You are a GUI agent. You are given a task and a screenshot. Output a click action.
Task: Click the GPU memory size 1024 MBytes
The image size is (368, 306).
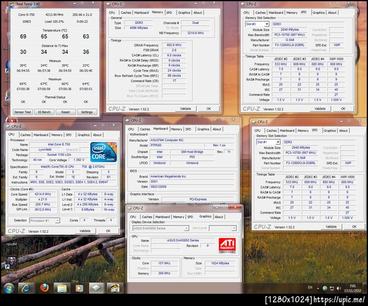pos(220,263)
